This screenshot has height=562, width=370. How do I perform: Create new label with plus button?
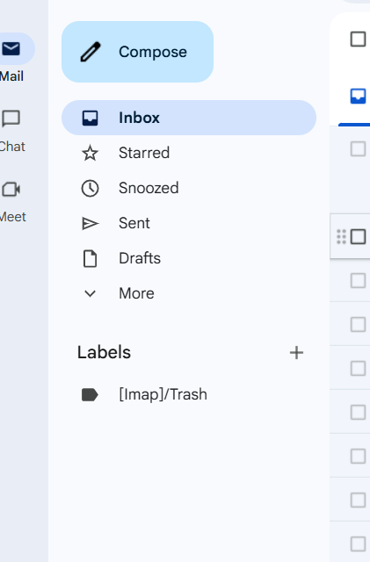(296, 353)
